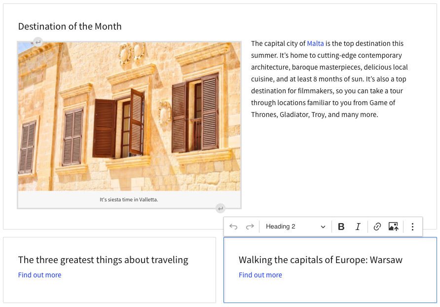440x307 pixels.
Task: Click the three greatest things about traveling title
Action: tap(103, 259)
